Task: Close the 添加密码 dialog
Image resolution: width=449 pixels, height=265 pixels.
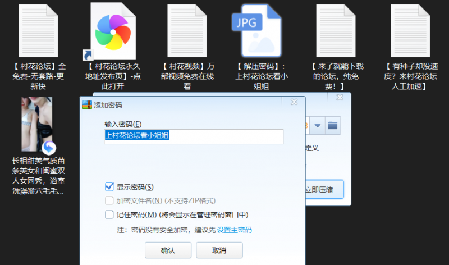Action: click(x=294, y=102)
